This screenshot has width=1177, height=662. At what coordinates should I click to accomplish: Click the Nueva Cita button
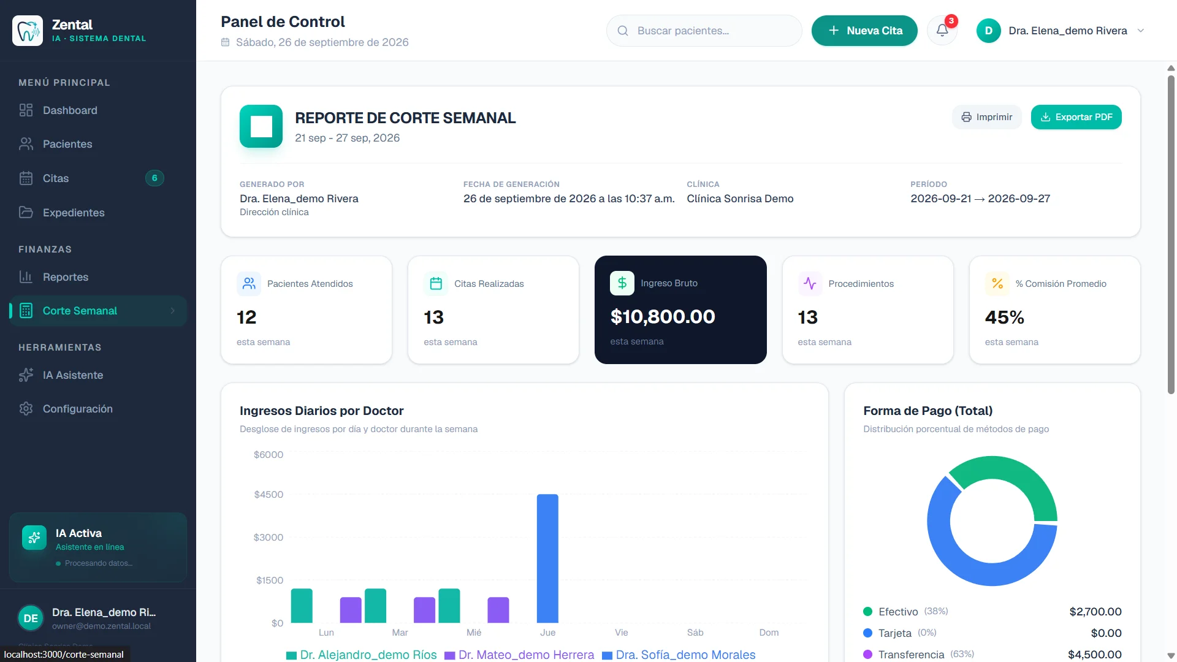(x=864, y=31)
